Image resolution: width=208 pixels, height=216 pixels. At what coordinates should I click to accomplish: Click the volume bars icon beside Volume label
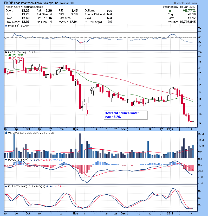click(6, 133)
